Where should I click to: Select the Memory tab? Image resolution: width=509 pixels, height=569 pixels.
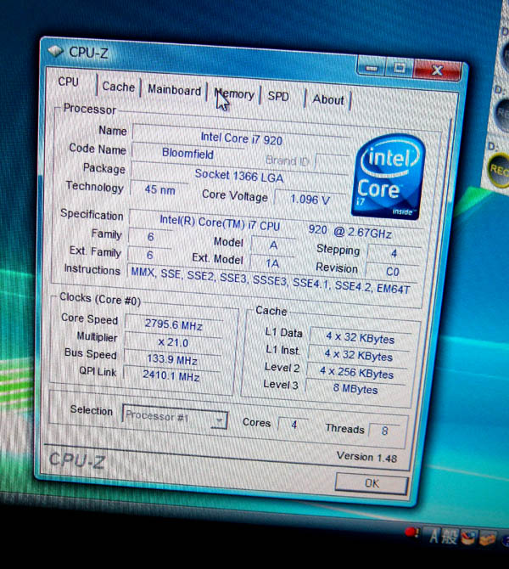click(234, 94)
